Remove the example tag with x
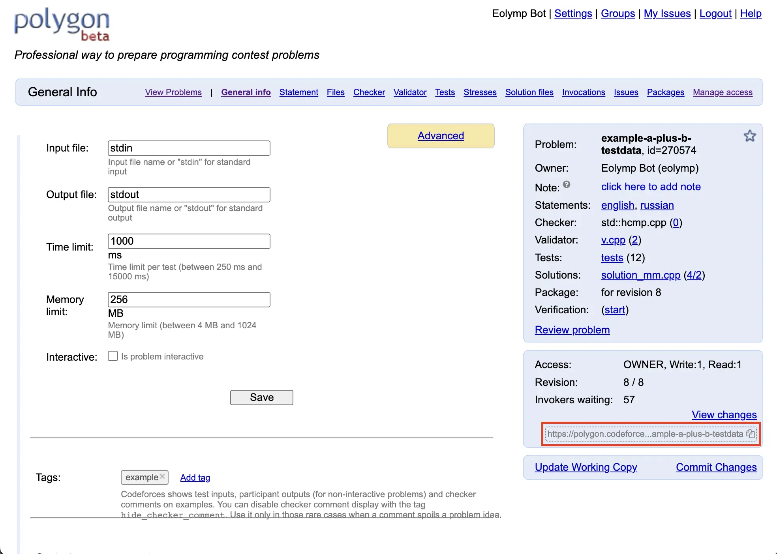The image size is (777, 554). click(x=162, y=477)
